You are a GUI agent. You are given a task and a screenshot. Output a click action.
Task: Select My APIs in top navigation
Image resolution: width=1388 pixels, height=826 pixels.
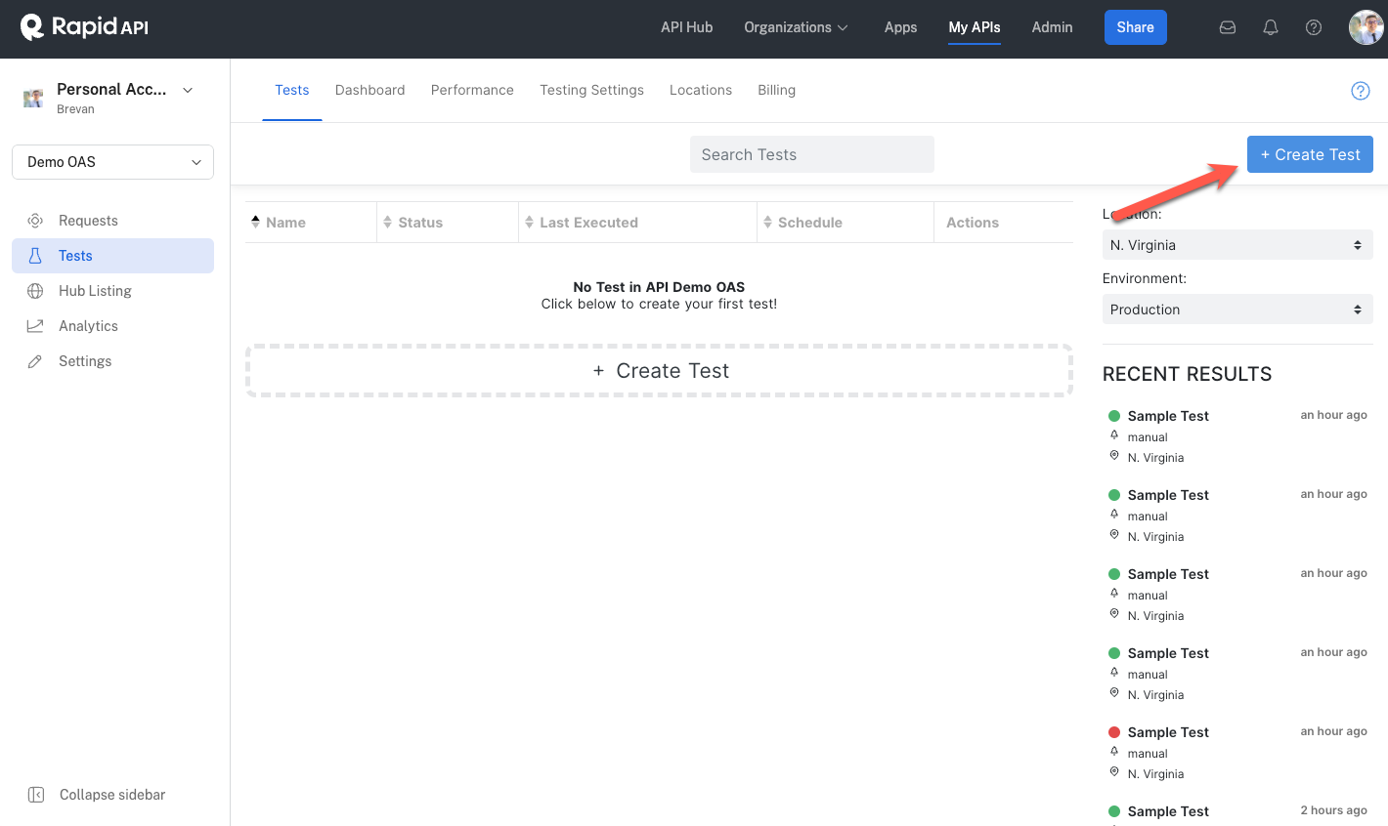point(975,27)
